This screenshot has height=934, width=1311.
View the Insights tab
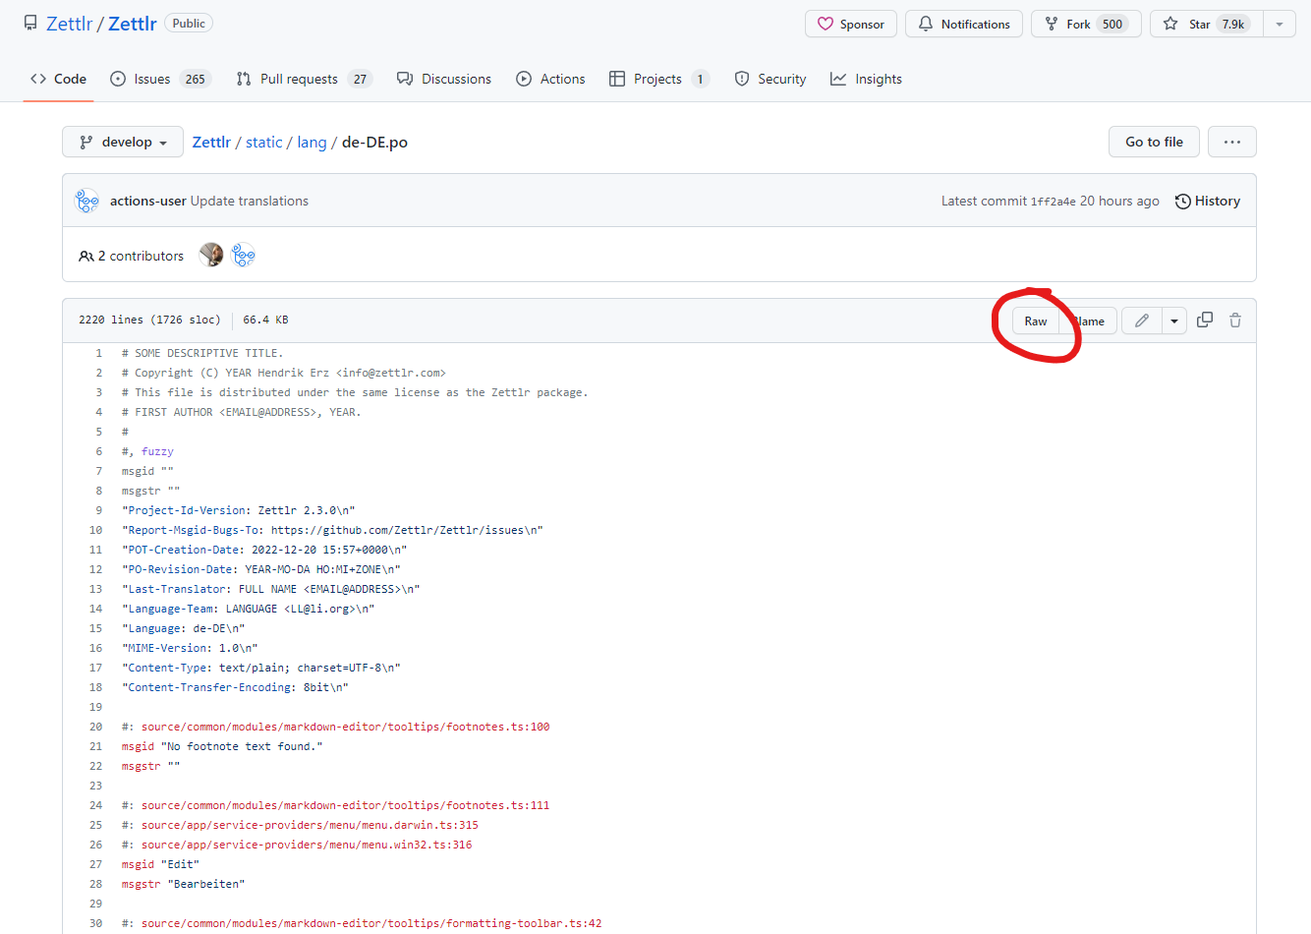click(x=866, y=79)
